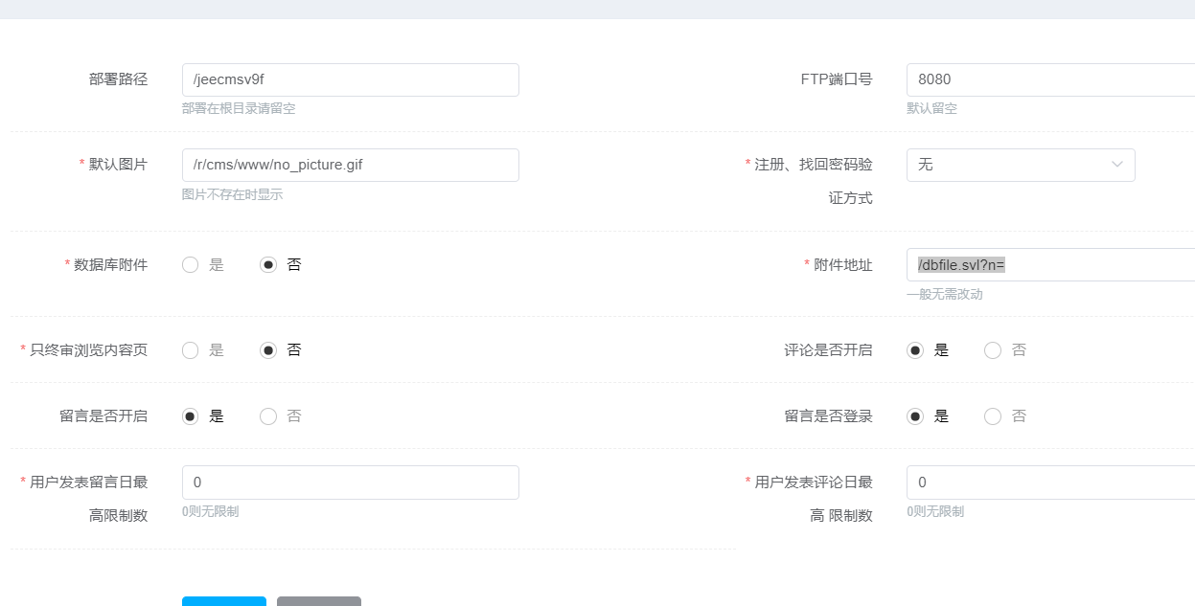The height and width of the screenshot is (606, 1195).
Task: Set 留言是否开启 to 是
Action: pos(191,416)
